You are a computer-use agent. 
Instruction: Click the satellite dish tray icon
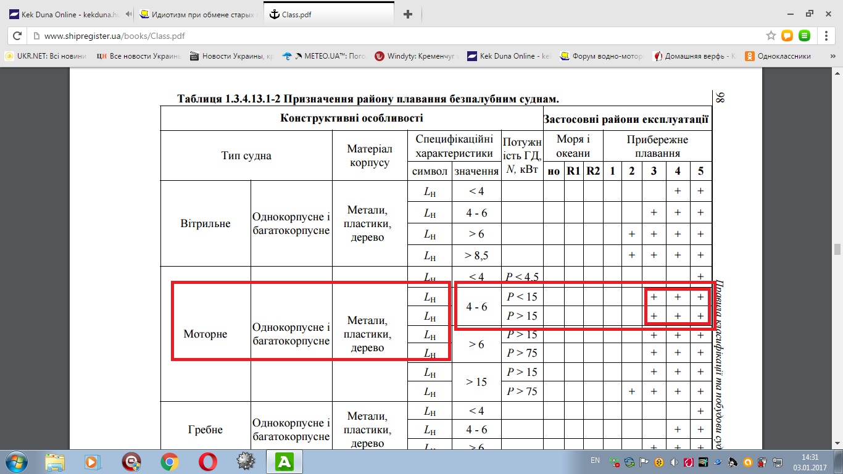click(x=733, y=462)
